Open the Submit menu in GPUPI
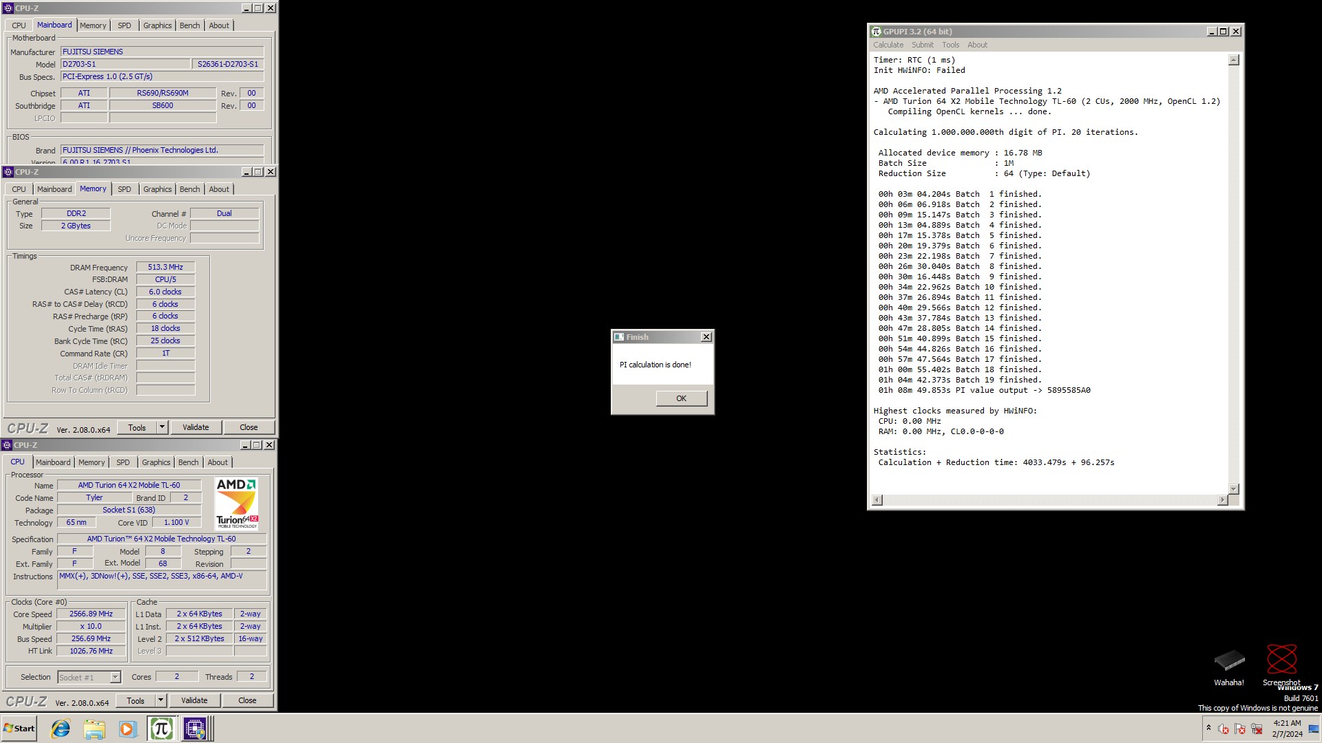Viewport: 1322px width, 743px height. click(923, 45)
